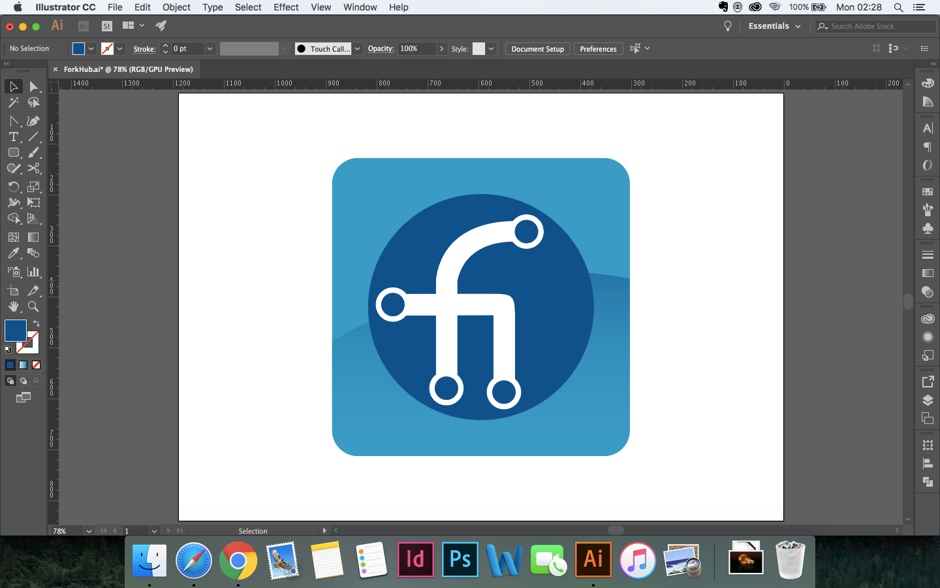The height and width of the screenshot is (588, 940).
Task: Expand the Opacity slider arrow
Action: pyautogui.click(x=442, y=49)
